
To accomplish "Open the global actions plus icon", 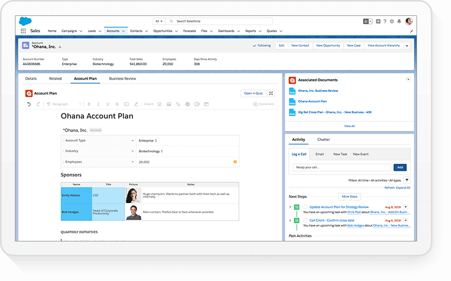I will [x=378, y=21].
